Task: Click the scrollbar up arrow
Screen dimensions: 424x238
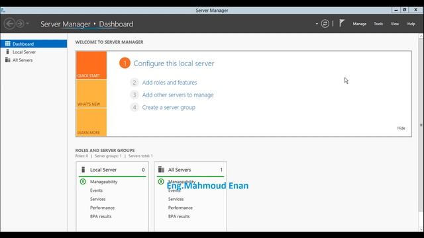Action: click(x=421, y=36)
